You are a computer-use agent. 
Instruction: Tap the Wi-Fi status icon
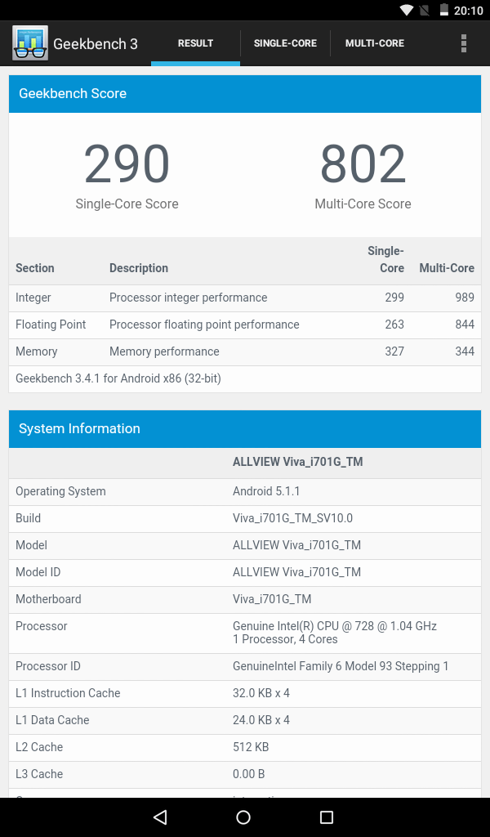point(406,10)
